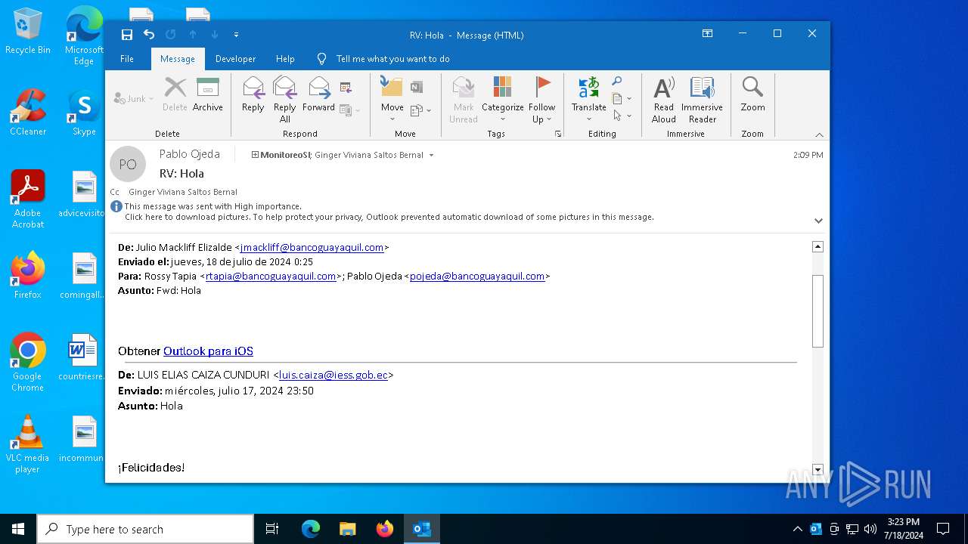Click the taskbar search box
Screen dimensions: 968x544
point(145,529)
